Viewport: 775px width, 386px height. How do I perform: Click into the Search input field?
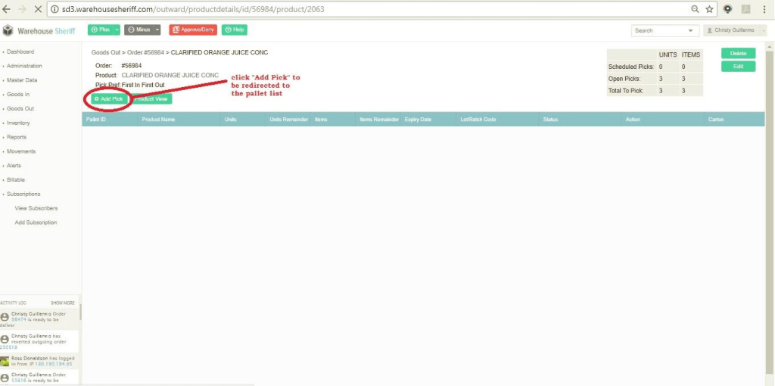coord(657,30)
